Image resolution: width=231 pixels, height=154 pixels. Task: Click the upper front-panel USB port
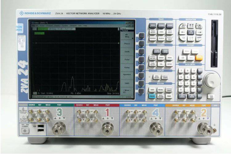(x=41, y=126)
